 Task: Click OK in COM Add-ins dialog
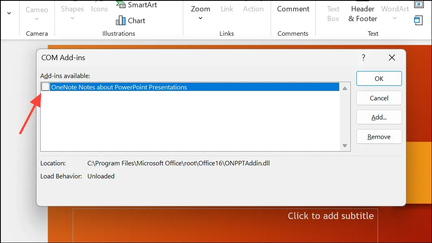click(379, 78)
